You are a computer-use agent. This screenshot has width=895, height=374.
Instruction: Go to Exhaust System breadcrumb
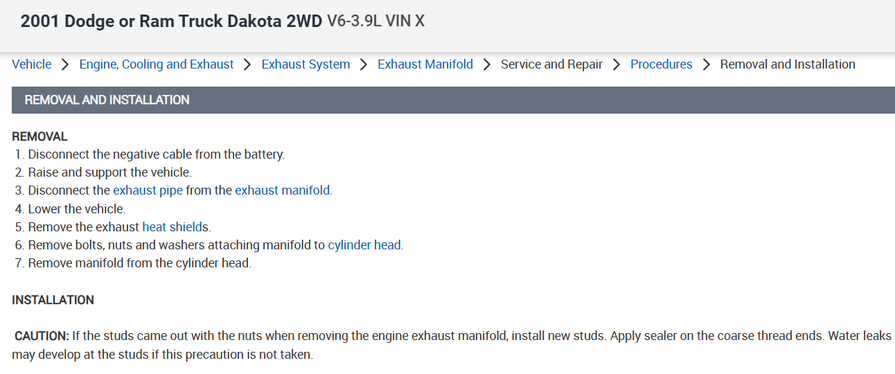click(305, 64)
